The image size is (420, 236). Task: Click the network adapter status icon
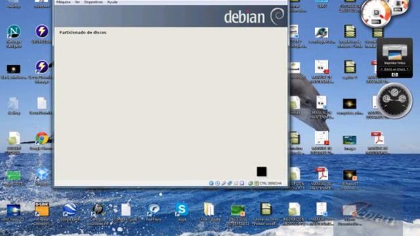coord(230,183)
